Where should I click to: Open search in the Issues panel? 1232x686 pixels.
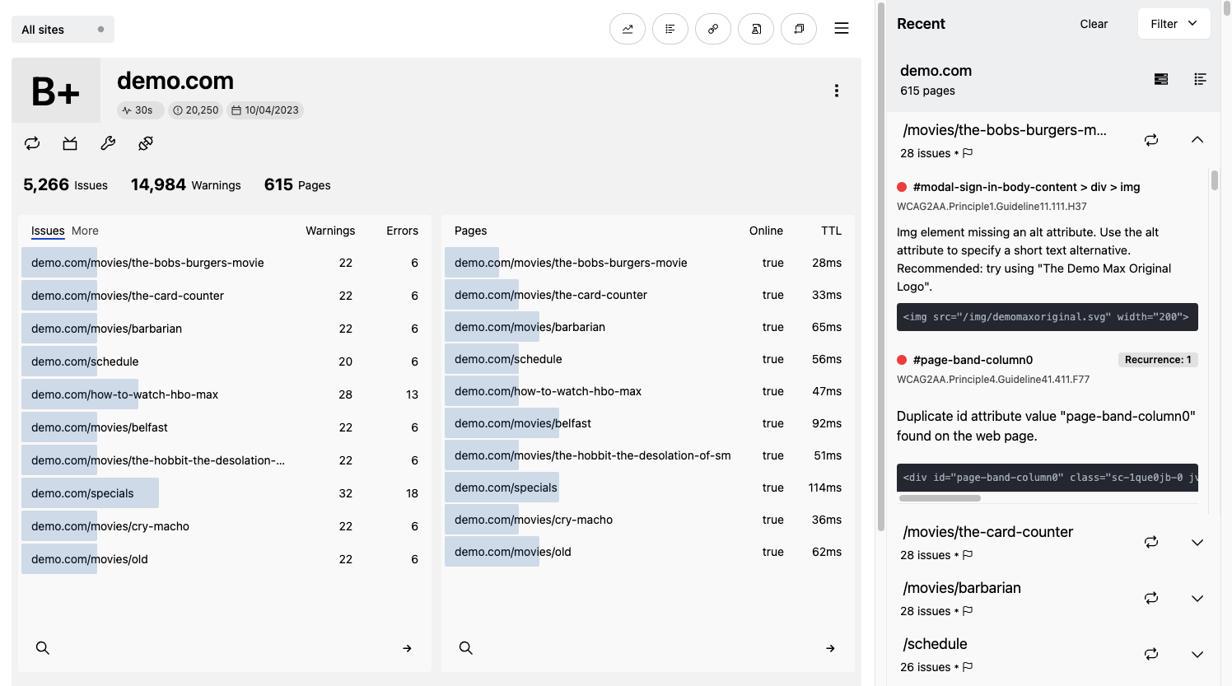point(43,648)
